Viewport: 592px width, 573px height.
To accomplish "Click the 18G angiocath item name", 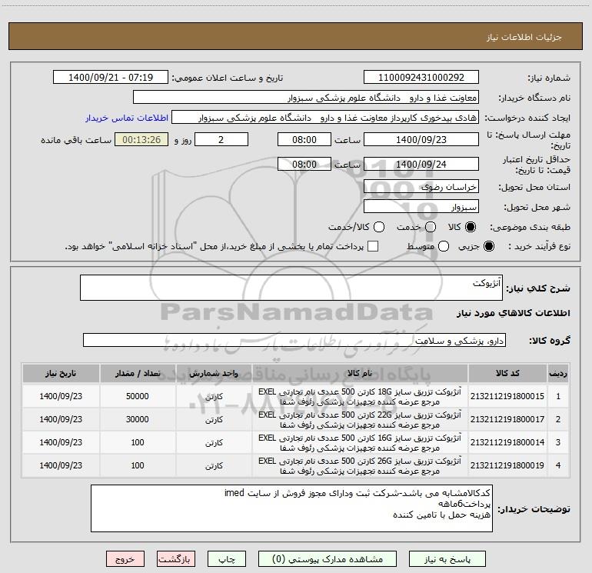I will point(360,396).
